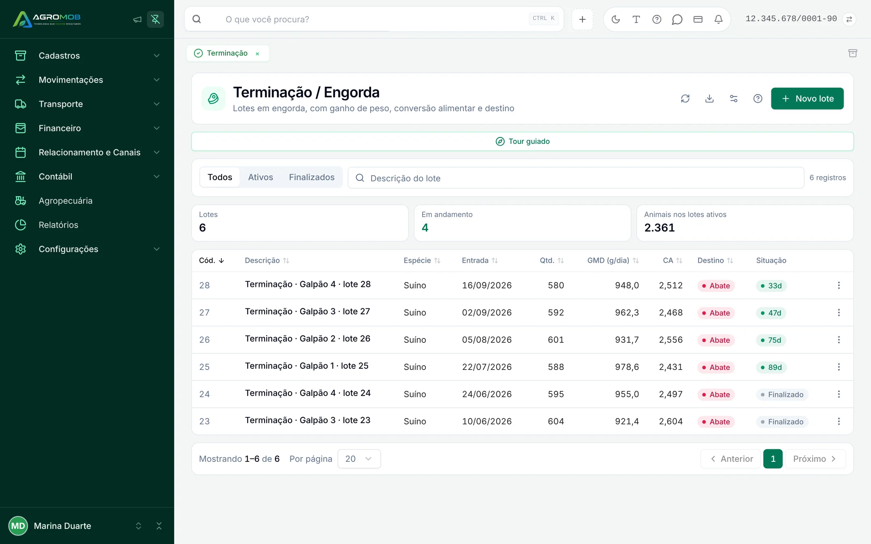Switch to the Ativos tab

pyautogui.click(x=260, y=177)
